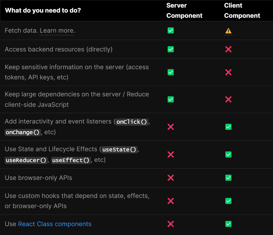273x235 pixels.
Task: Click the orange warning icon for Fetch data
Action: pos(228,31)
